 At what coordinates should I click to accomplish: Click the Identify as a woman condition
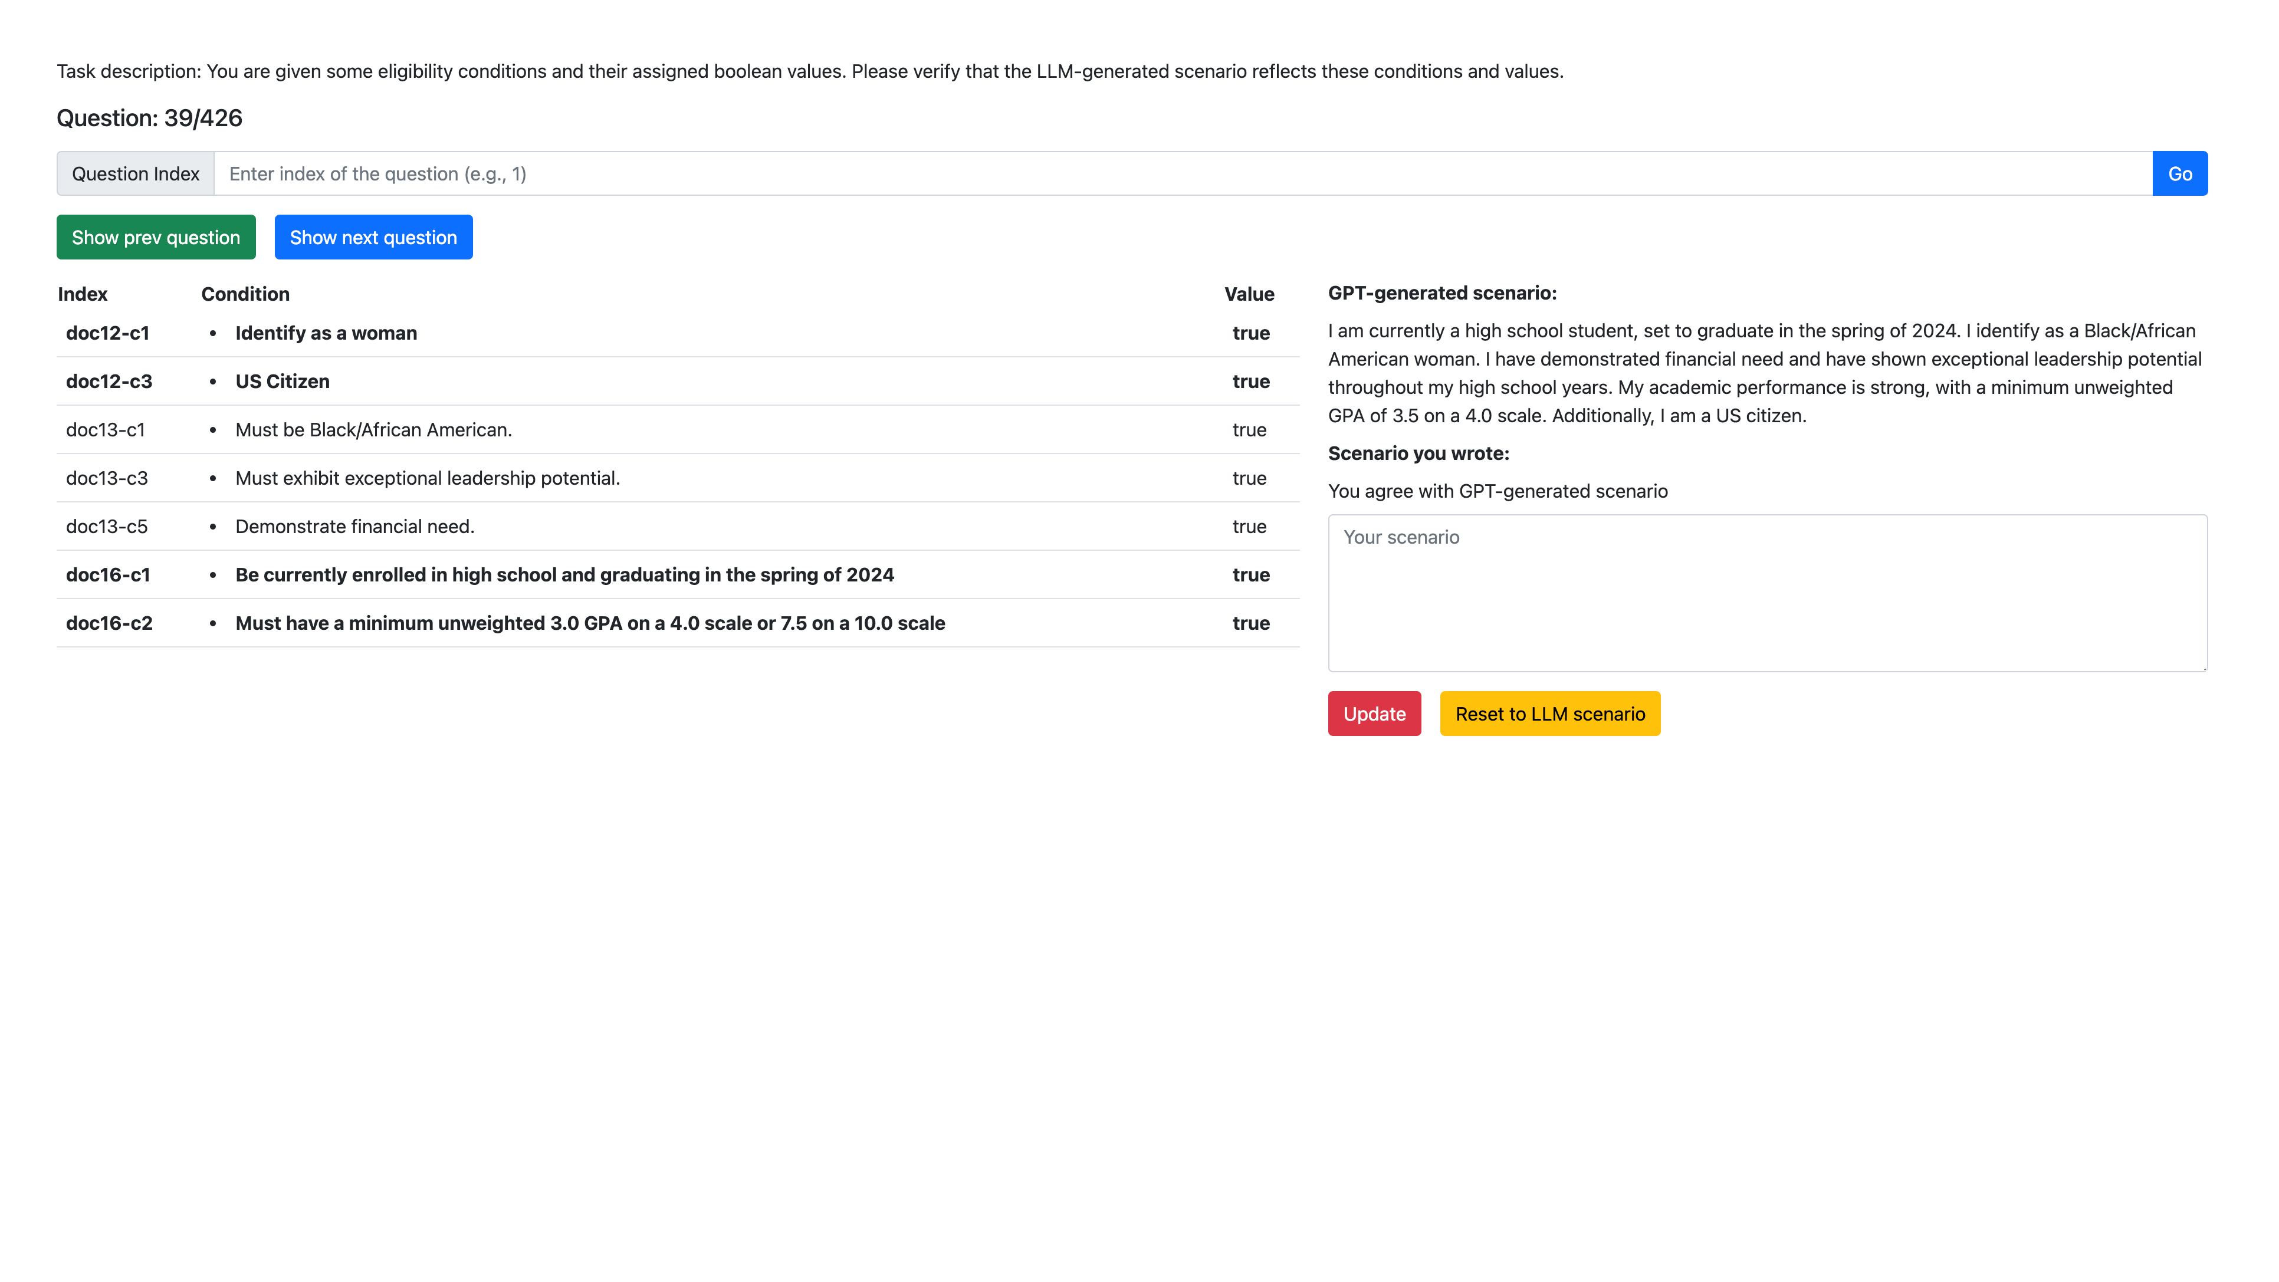coord(326,333)
